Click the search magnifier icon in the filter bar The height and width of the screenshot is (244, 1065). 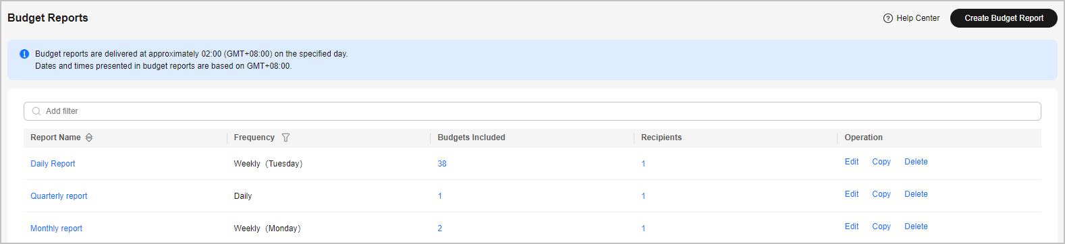(36, 111)
